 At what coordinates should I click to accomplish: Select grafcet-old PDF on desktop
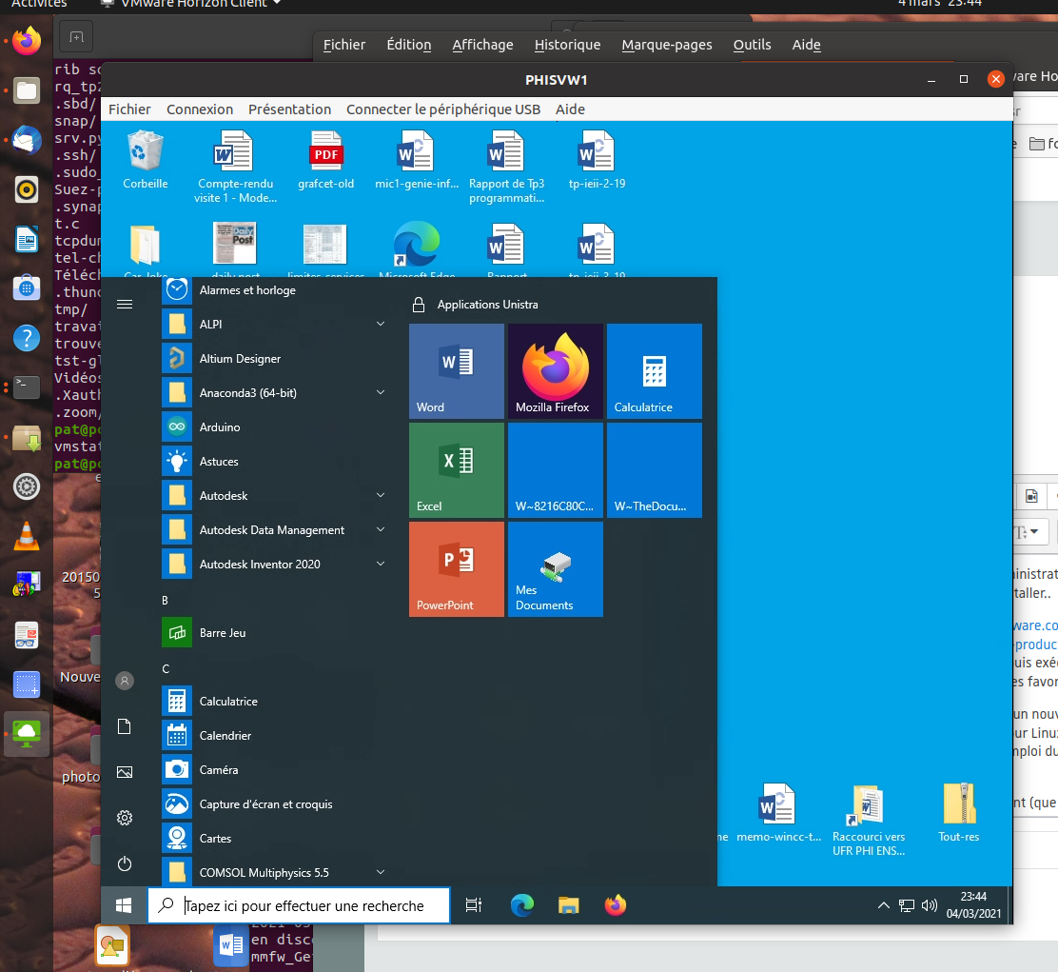(326, 161)
